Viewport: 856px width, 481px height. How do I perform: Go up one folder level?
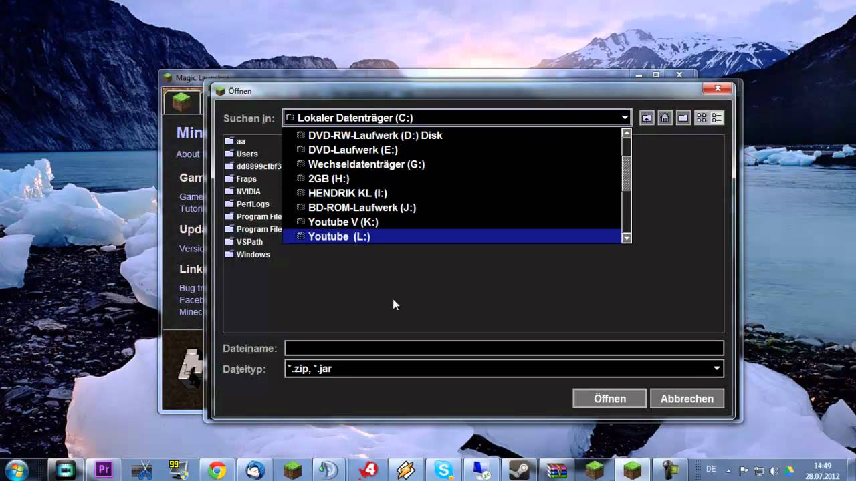pos(647,118)
